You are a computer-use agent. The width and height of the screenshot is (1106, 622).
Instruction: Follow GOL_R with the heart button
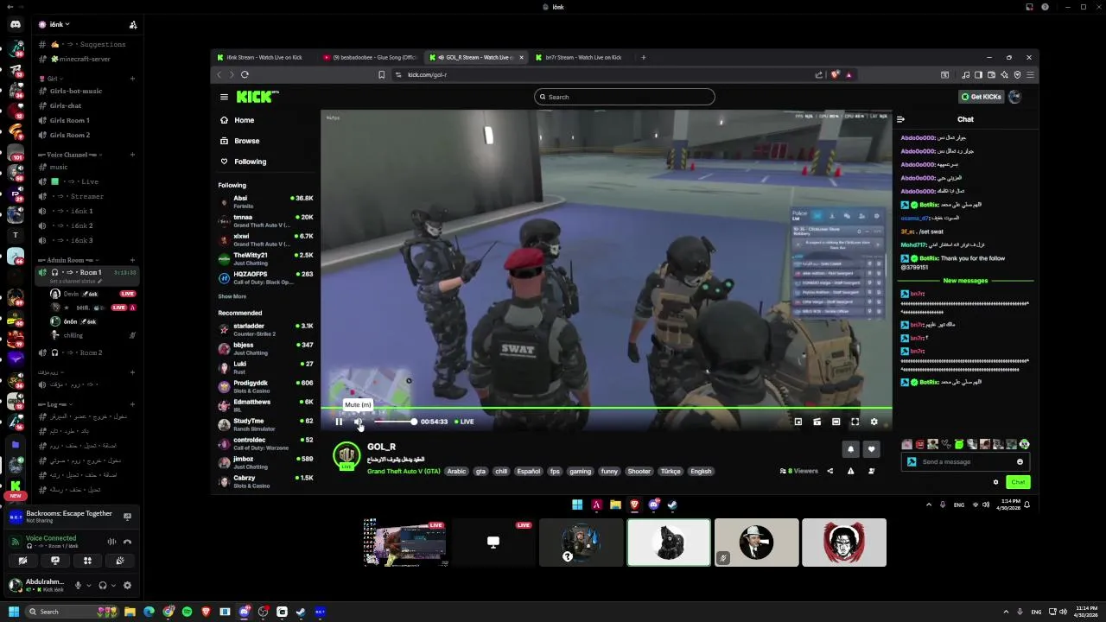(871, 449)
